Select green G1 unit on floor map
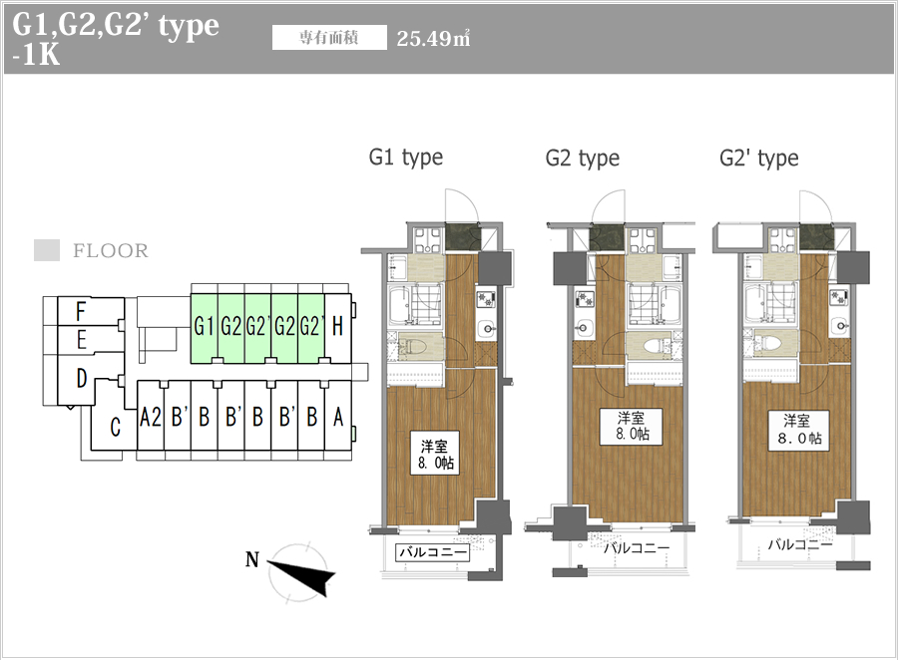The image size is (898, 660). point(205,326)
